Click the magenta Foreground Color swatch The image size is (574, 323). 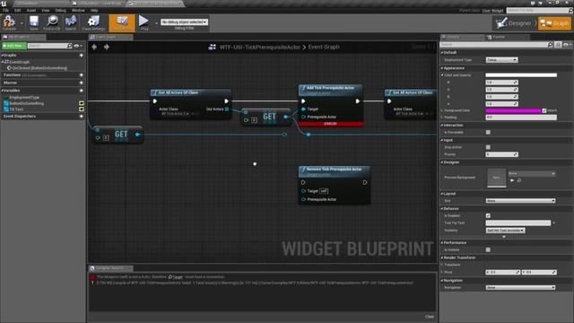click(513, 110)
